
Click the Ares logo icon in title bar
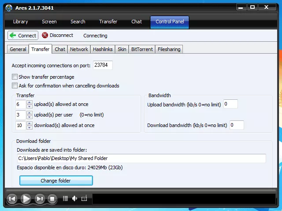pos(9,8)
